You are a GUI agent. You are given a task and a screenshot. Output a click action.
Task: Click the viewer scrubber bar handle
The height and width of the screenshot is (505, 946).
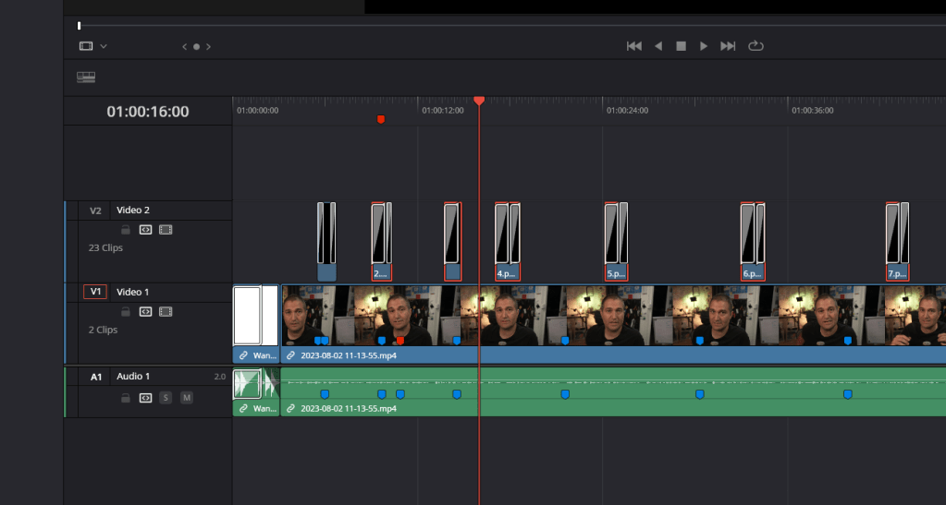[x=79, y=25]
